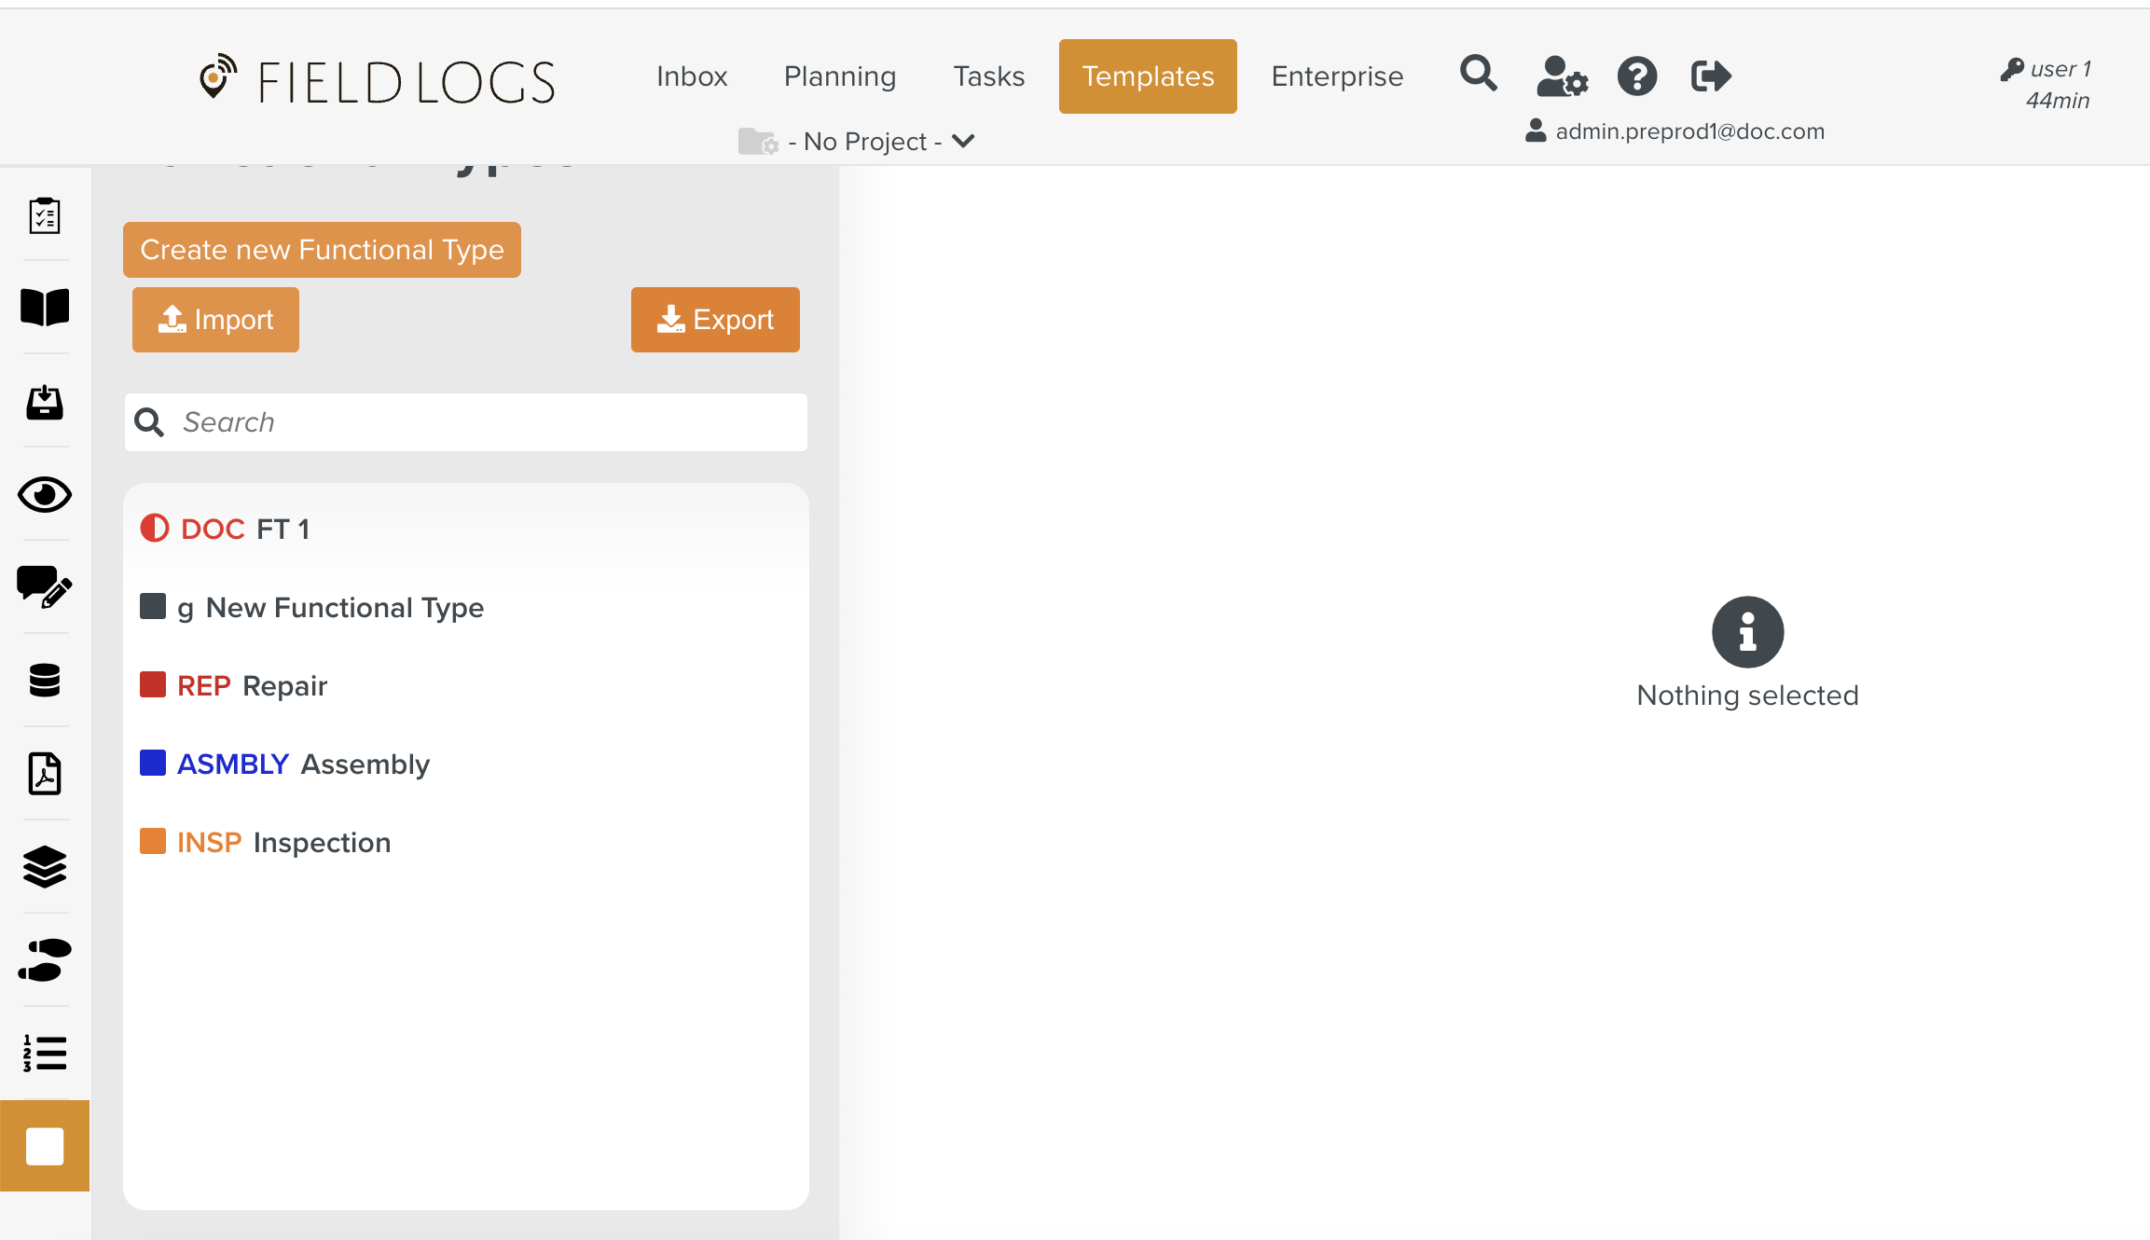Click the Export button
Image resolution: width=2150 pixels, height=1240 pixels.
715,320
